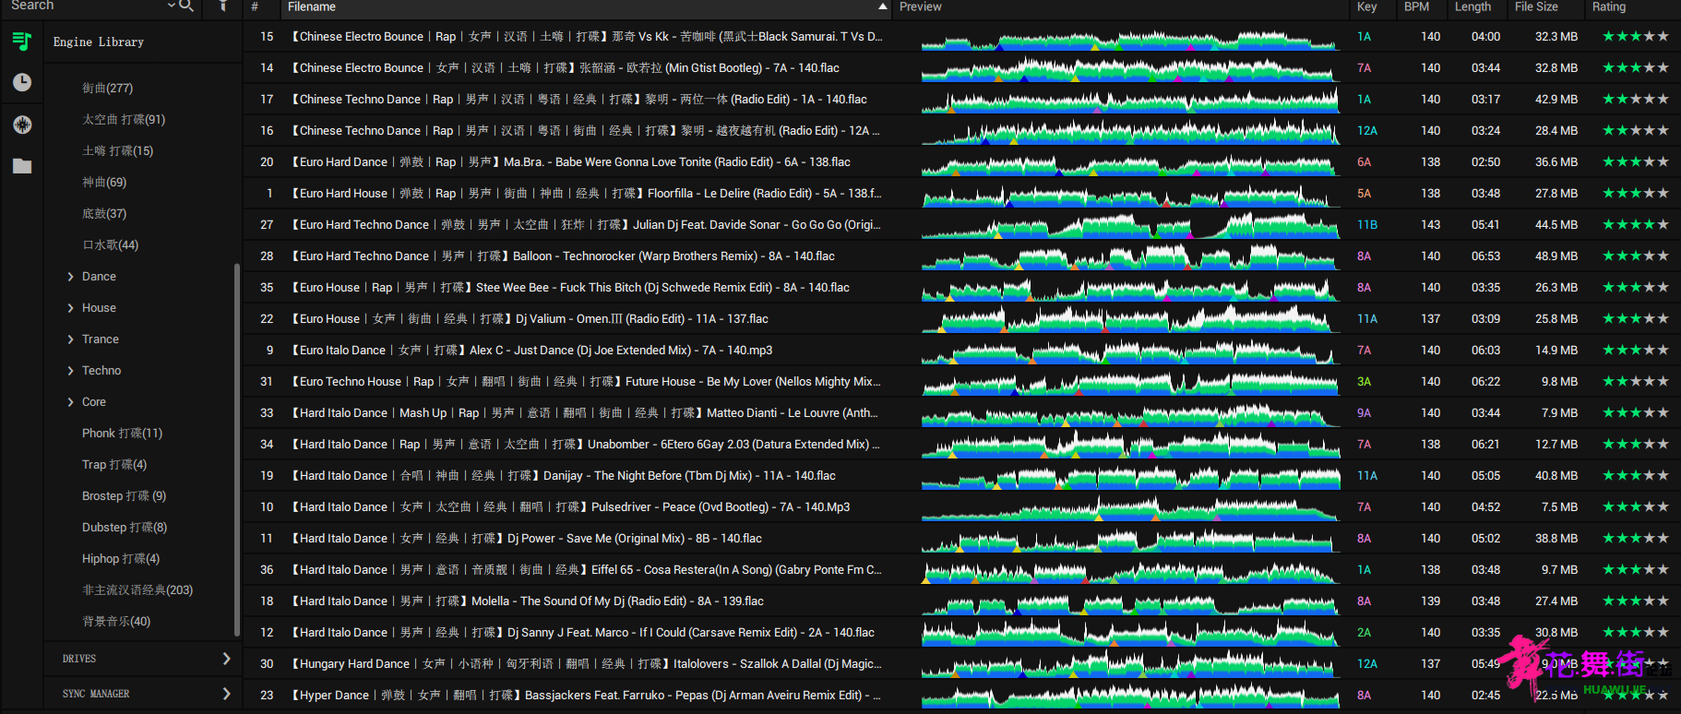Expand the House playlist folder
This screenshot has height=714, width=1681.
pos(70,308)
